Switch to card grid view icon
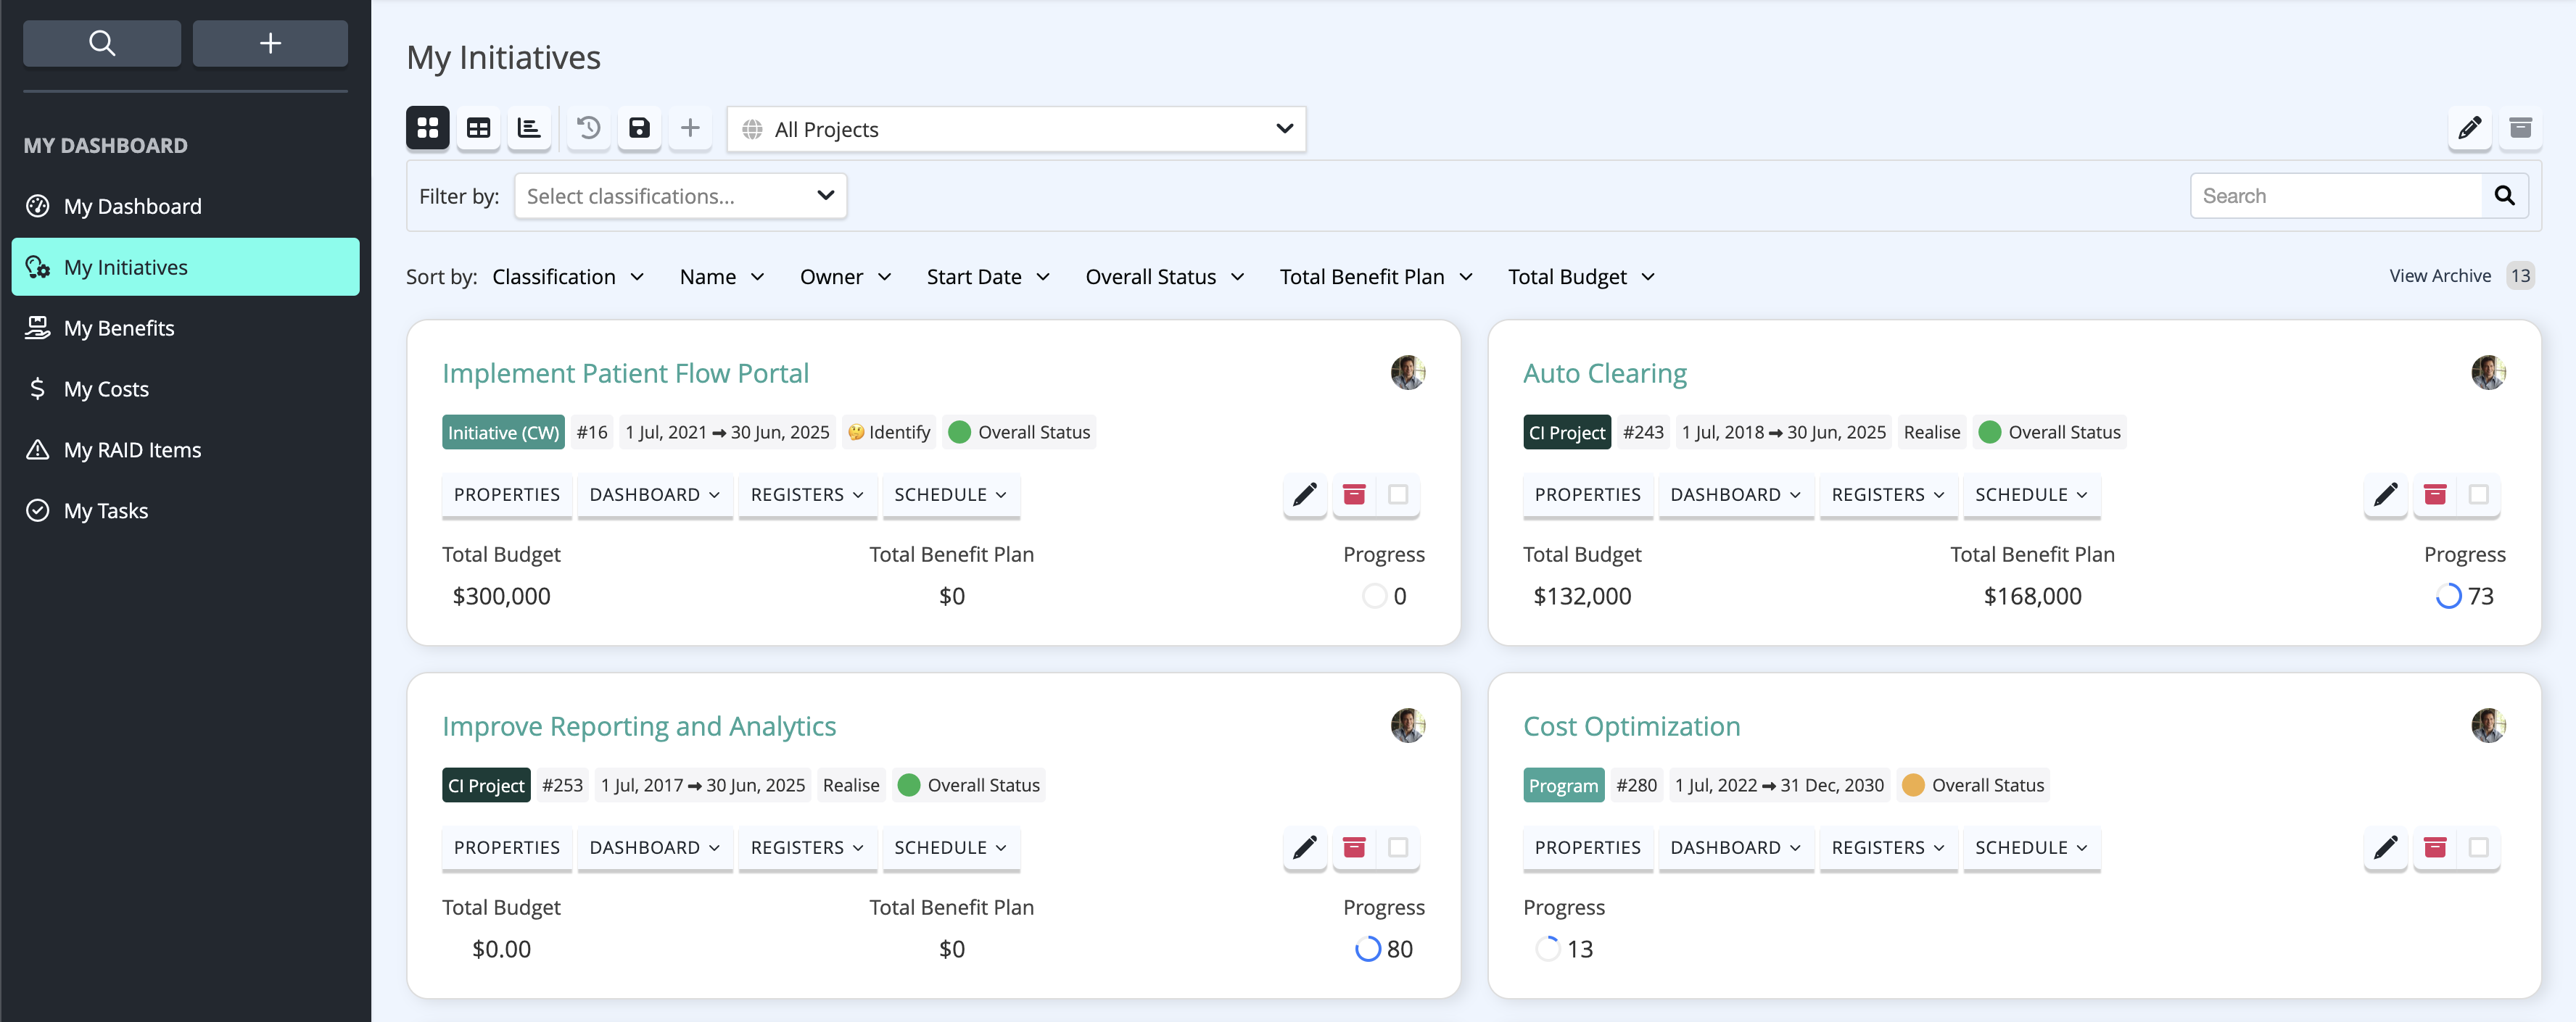The image size is (2576, 1022). click(427, 128)
